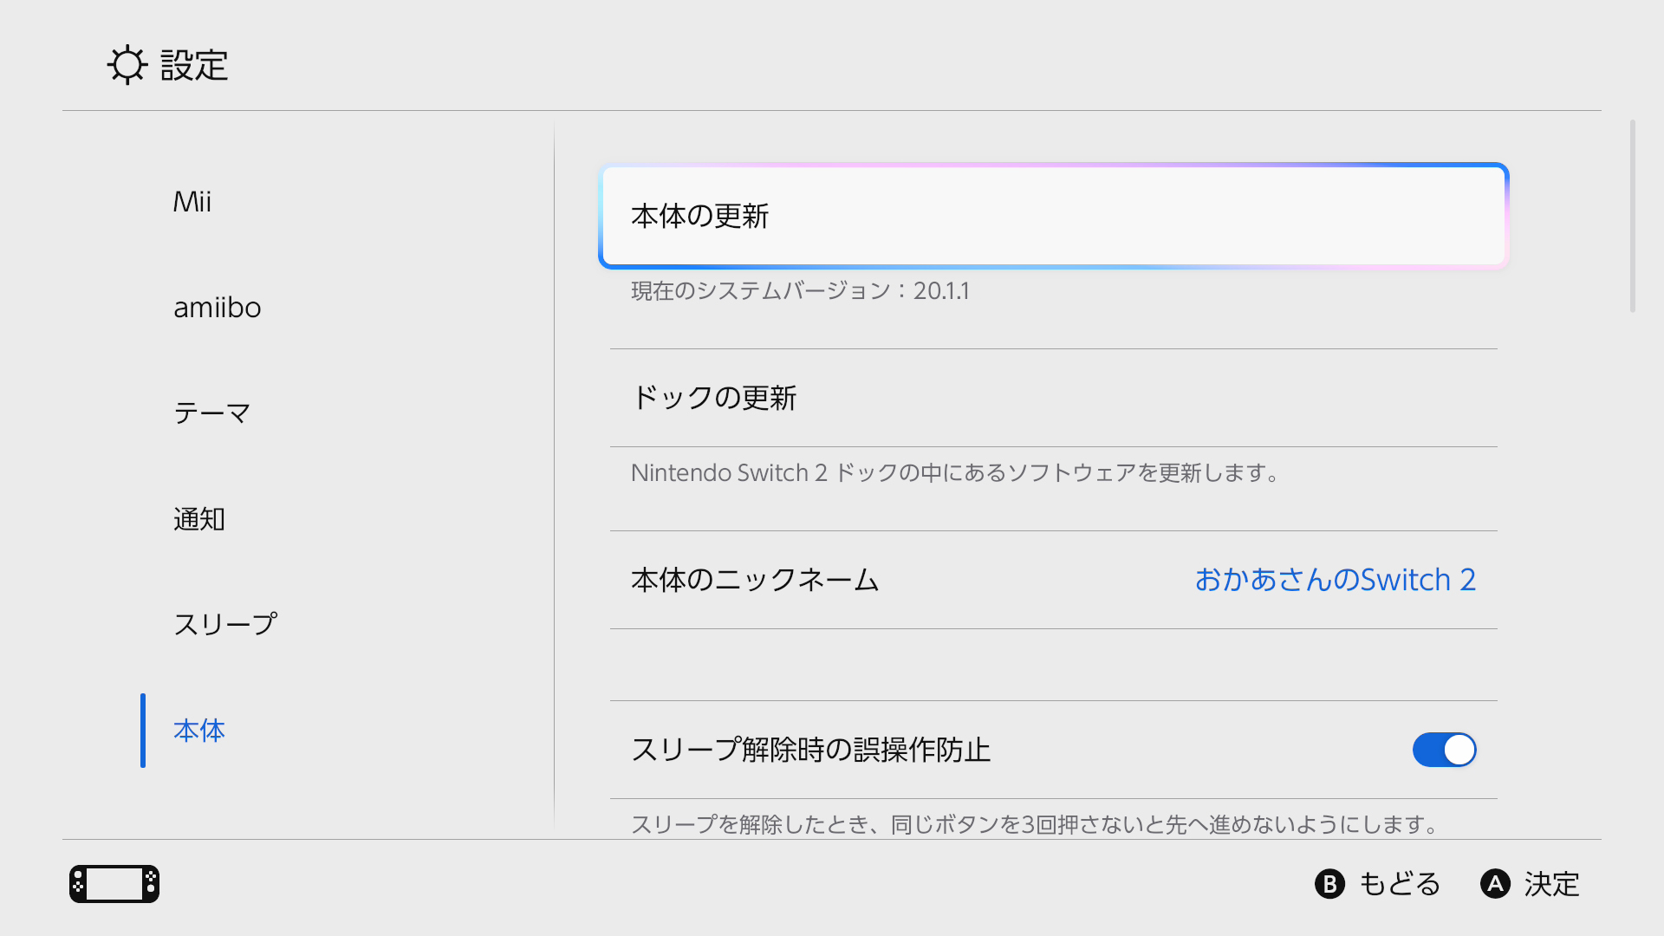Click the nickname おかあさんのSwitch 2
1664x936 pixels.
pyautogui.click(x=1335, y=580)
